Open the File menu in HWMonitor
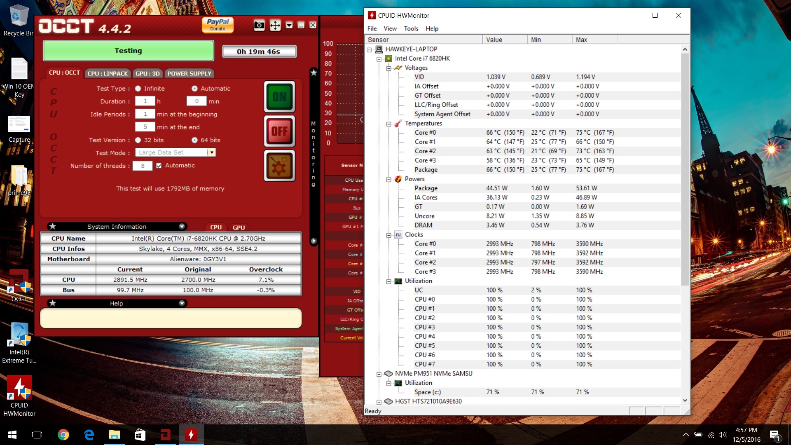Image resolution: width=791 pixels, height=445 pixels. [372, 28]
